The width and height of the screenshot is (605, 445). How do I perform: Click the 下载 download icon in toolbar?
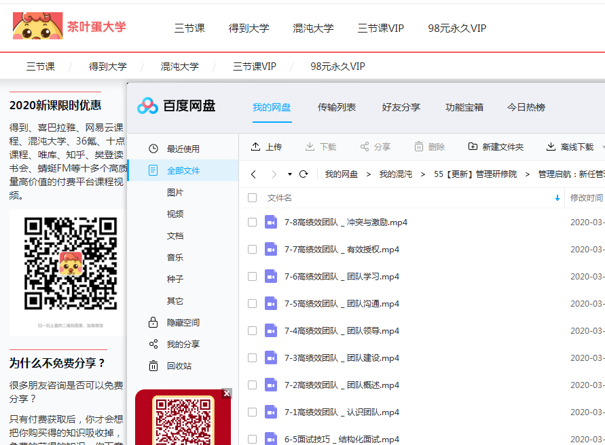click(x=310, y=147)
